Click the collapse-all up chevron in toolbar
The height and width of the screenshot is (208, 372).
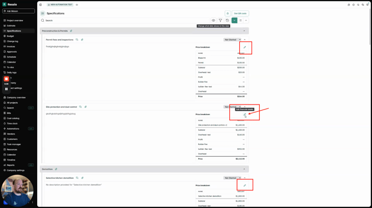(x=246, y=20)
